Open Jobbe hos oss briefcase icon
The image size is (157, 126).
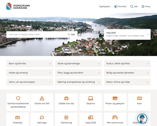(66, 98)
